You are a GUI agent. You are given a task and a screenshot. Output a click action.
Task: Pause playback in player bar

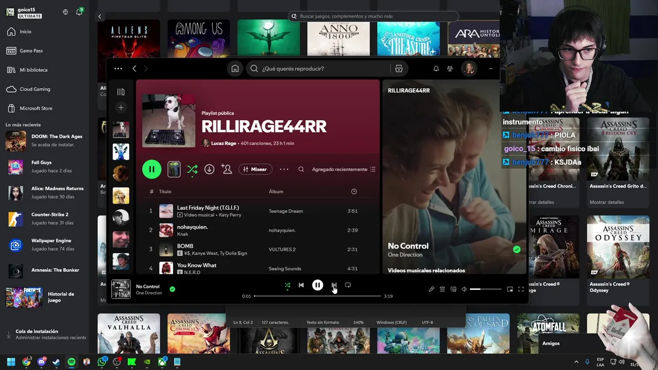(318, 285)
